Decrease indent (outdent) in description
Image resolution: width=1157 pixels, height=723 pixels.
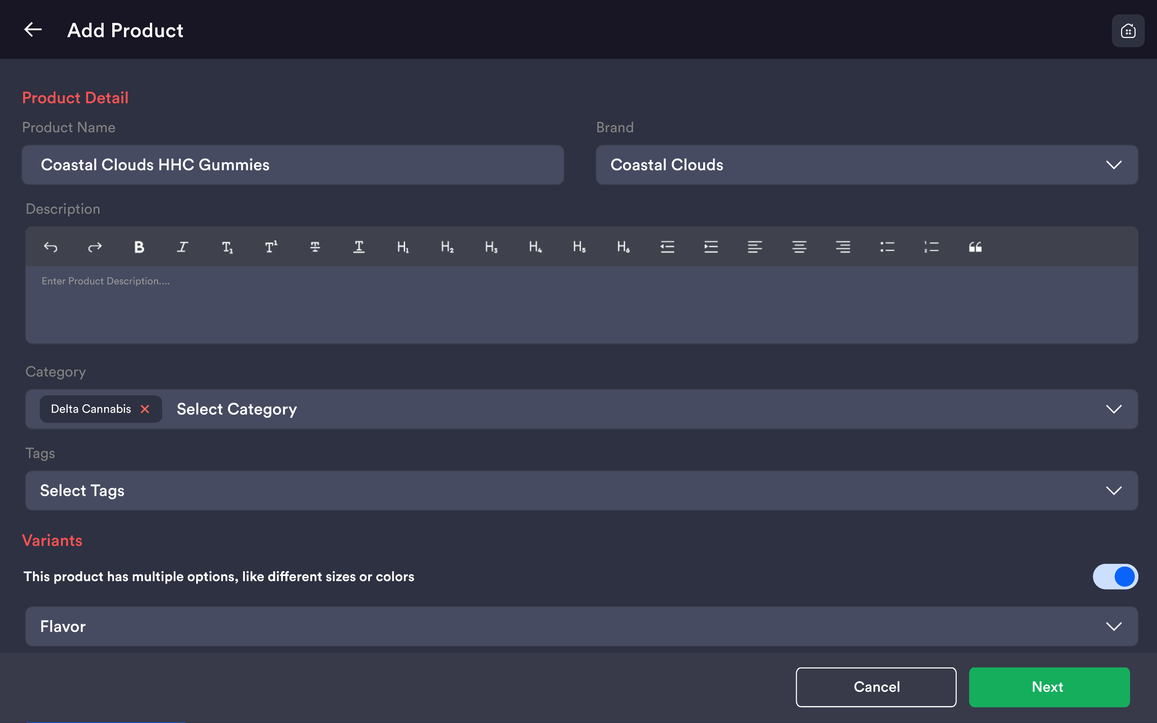pyautogui.click(x=667, y=247)
